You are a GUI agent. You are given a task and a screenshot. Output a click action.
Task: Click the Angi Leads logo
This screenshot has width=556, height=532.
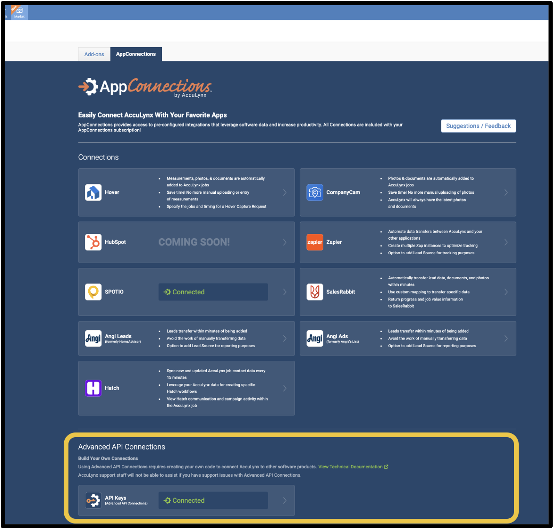pos(93,340)
